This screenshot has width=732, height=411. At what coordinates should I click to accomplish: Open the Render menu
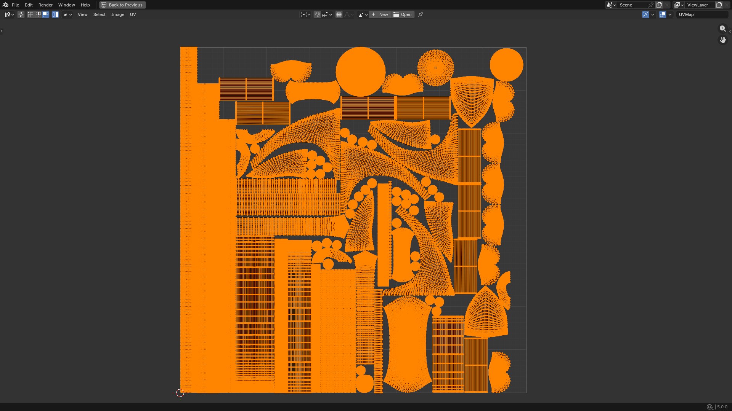(x=45, y=5)
